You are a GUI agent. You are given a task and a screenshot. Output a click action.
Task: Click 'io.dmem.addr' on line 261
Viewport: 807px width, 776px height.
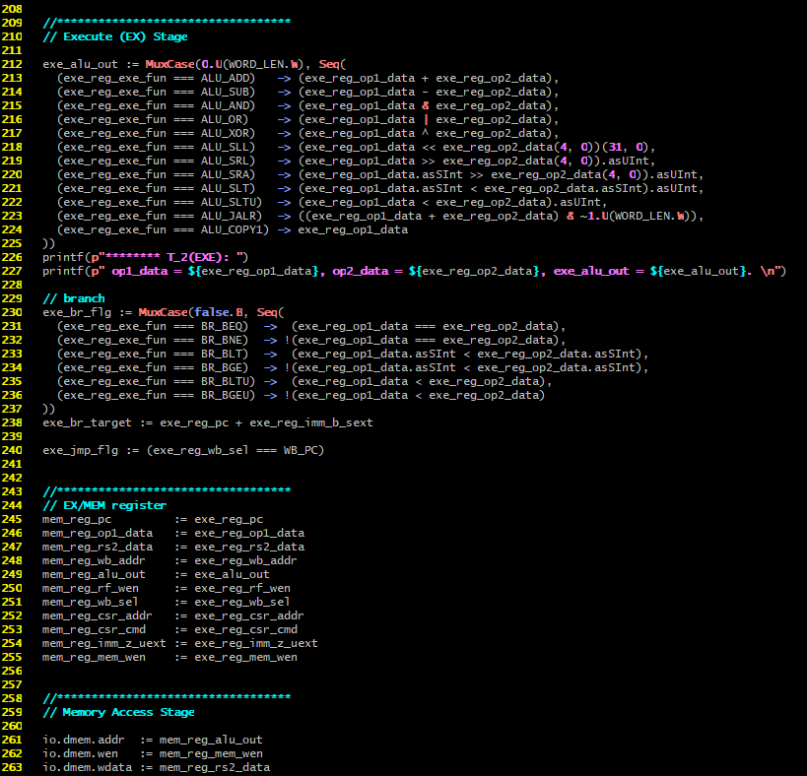pos(84,740)
